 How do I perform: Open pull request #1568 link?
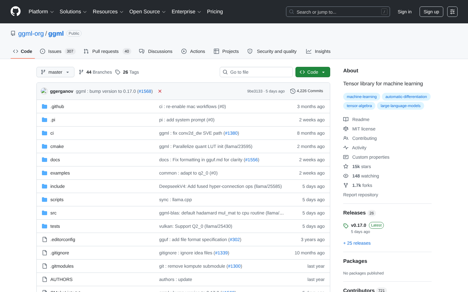pyautogui.click(x=145, y=91)
